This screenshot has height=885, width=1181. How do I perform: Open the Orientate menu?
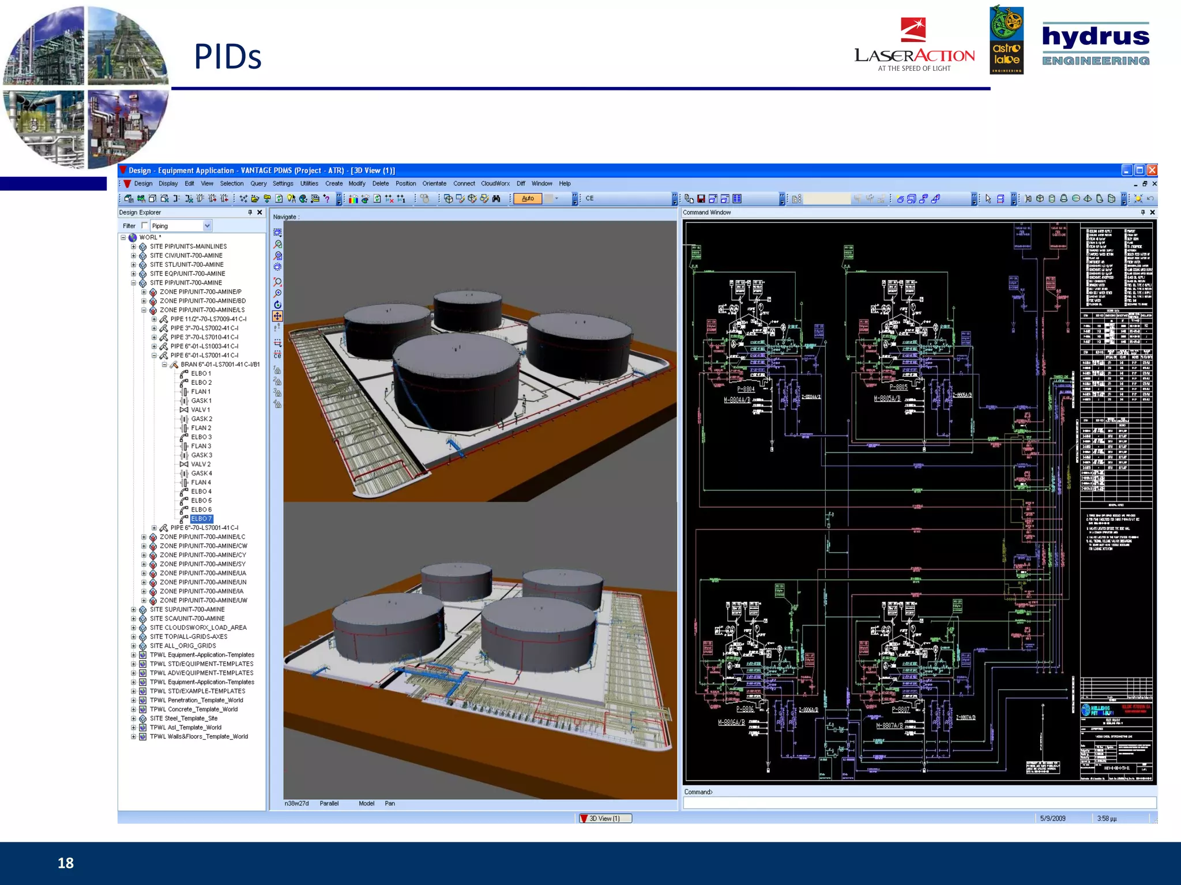(434, 184)
